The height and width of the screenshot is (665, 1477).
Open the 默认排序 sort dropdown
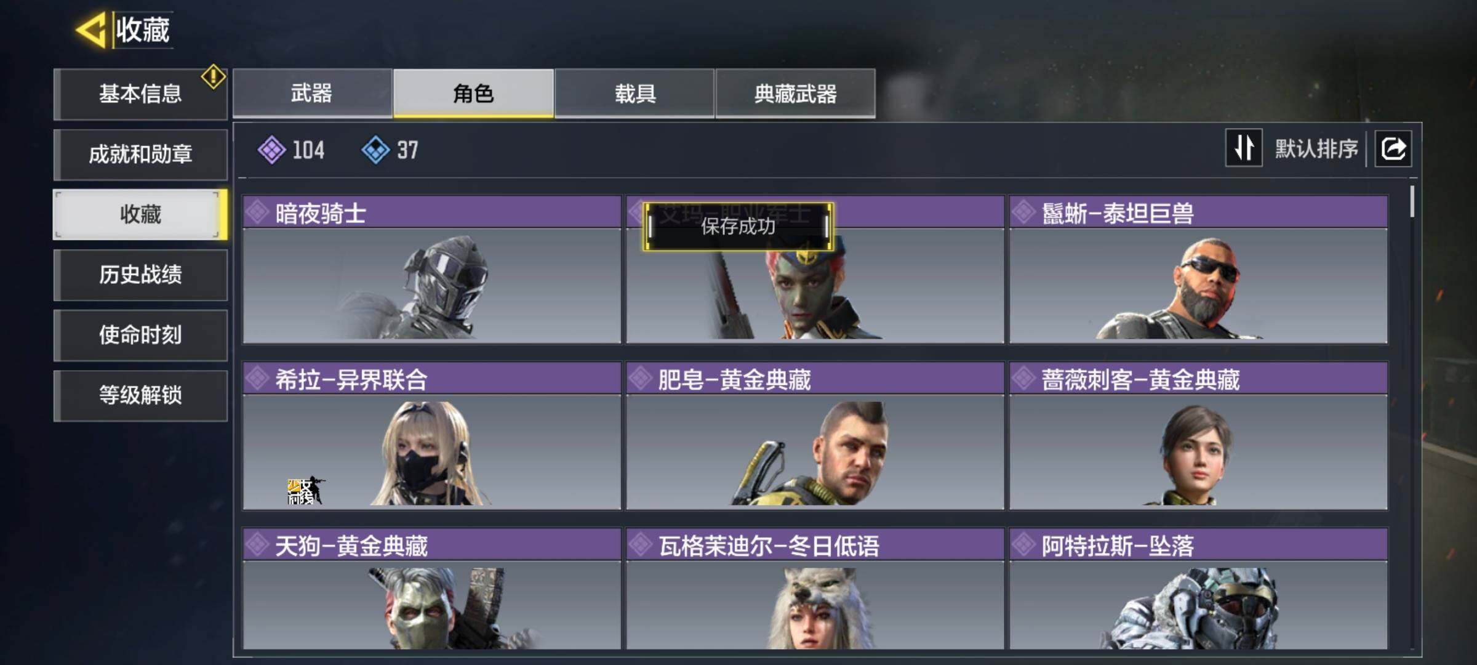click(x=1316, y=148)
